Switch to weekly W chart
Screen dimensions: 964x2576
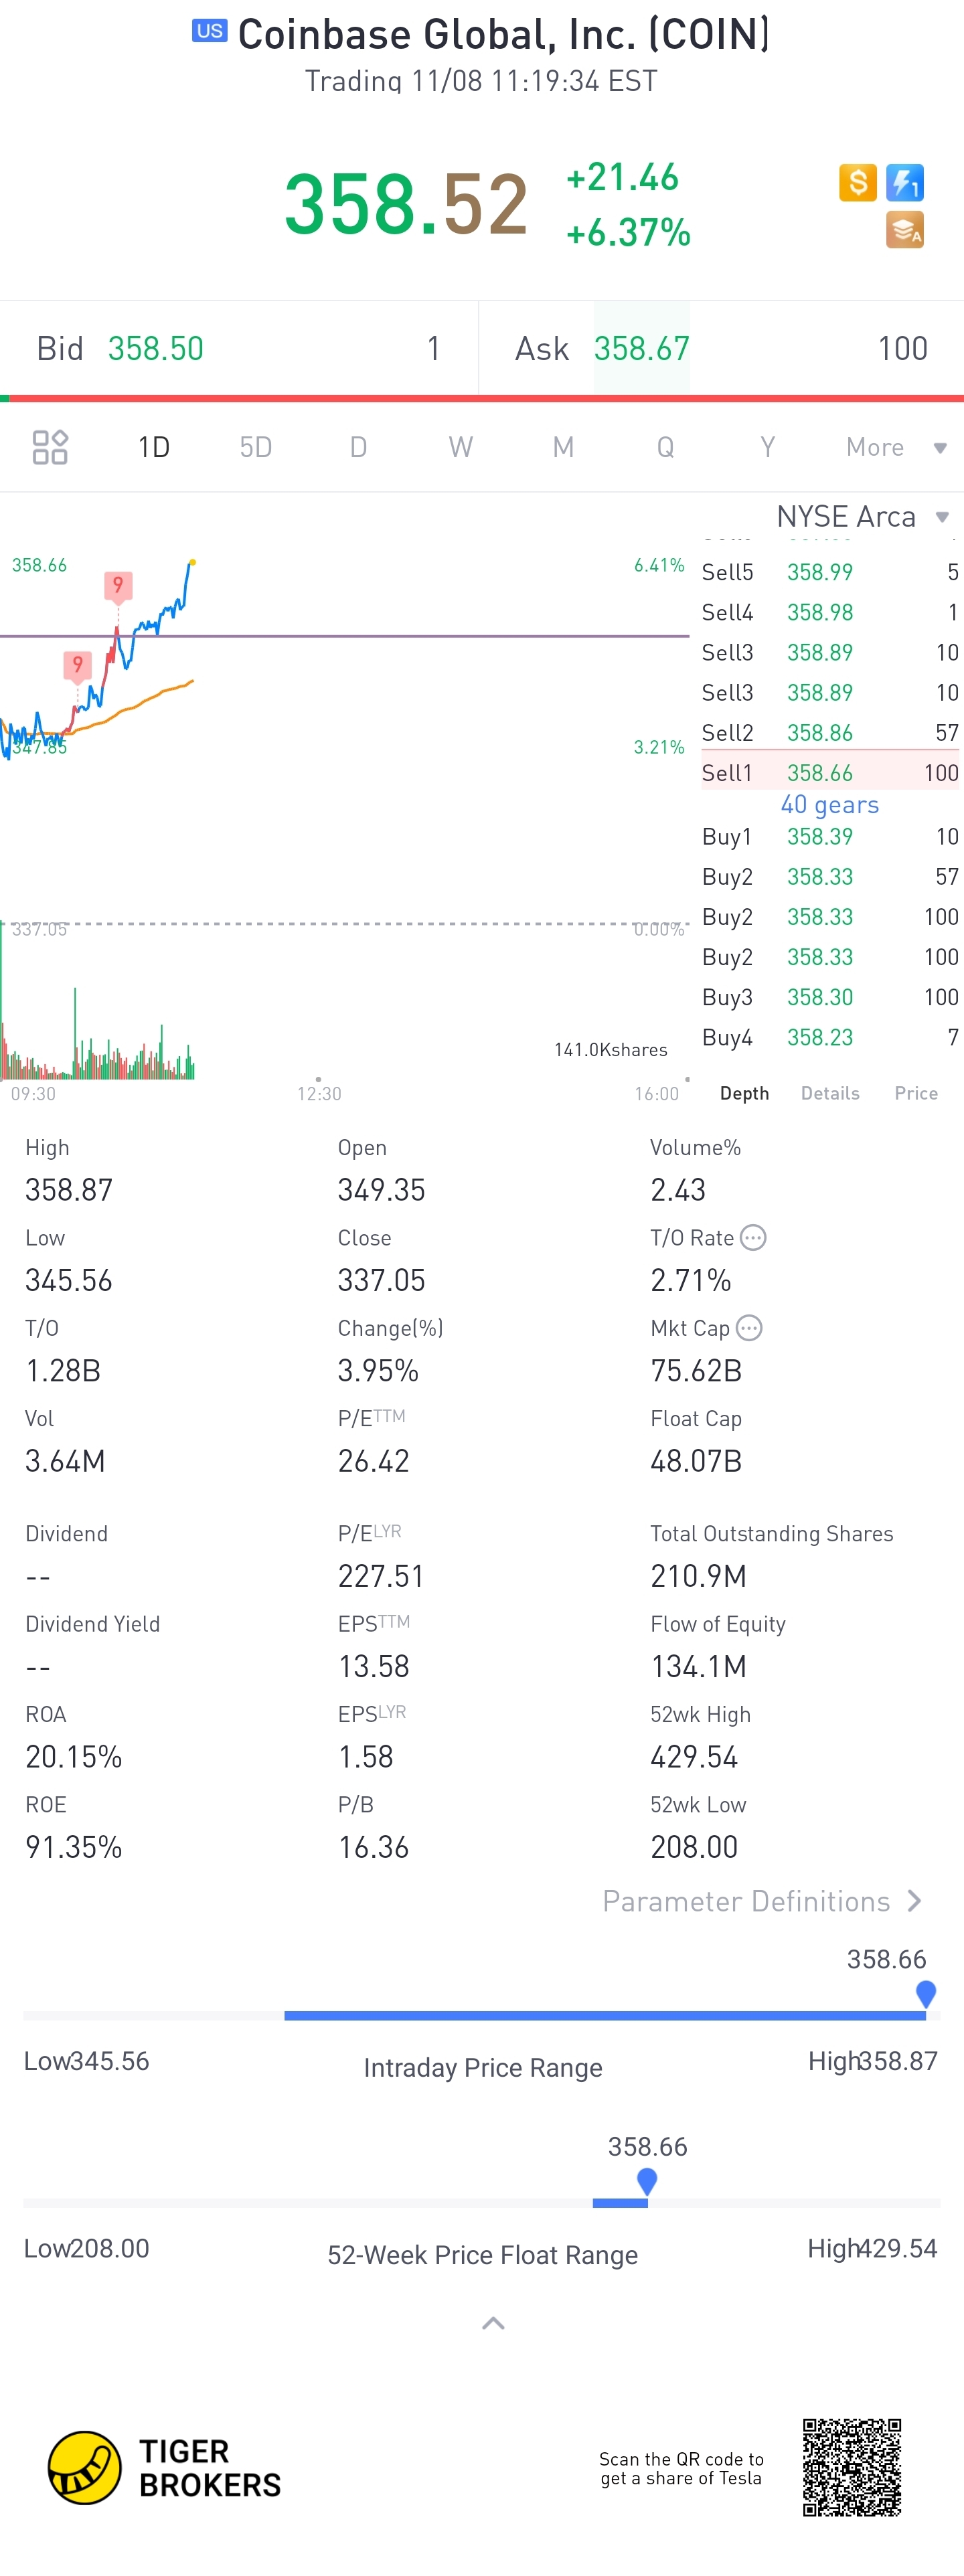(x=461, y=447)
